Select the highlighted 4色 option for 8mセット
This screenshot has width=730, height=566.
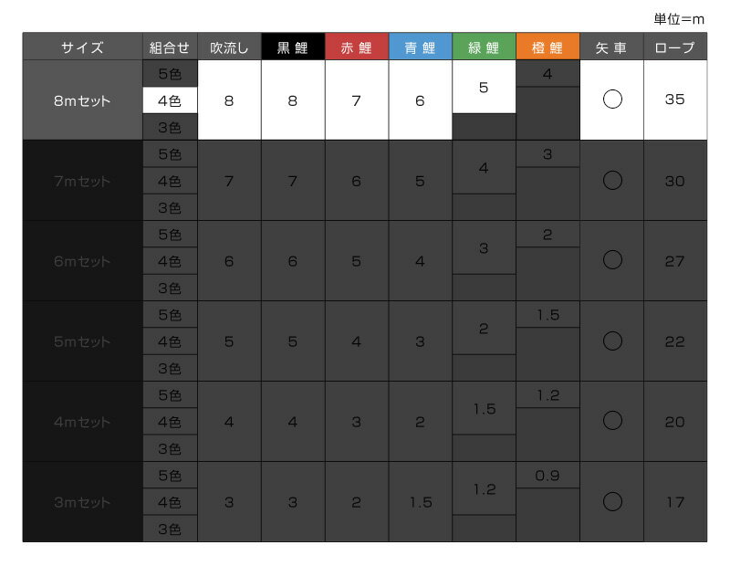(170, 100)
